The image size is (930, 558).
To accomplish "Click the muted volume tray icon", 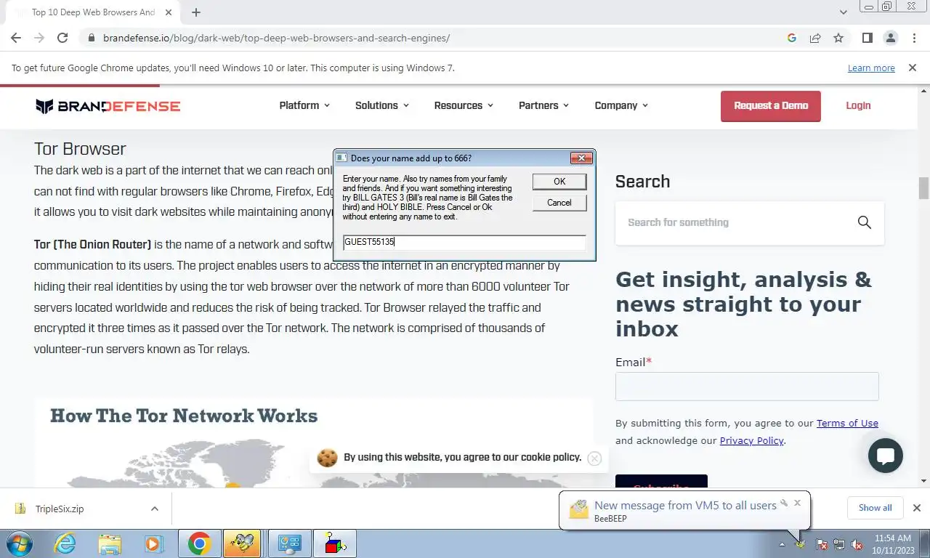I will (x=857, y=543).
